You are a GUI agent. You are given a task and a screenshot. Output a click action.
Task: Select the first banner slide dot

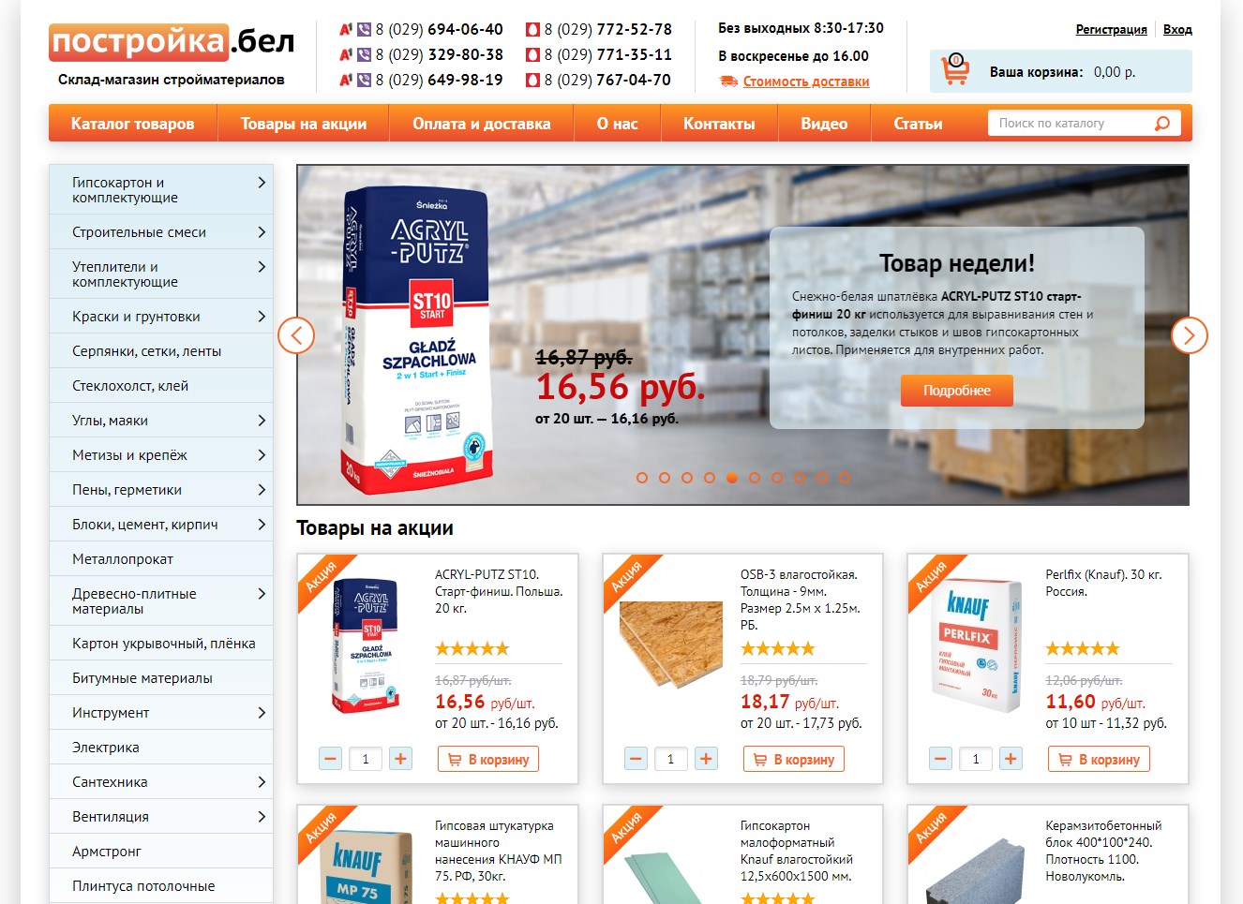(642, 478)
